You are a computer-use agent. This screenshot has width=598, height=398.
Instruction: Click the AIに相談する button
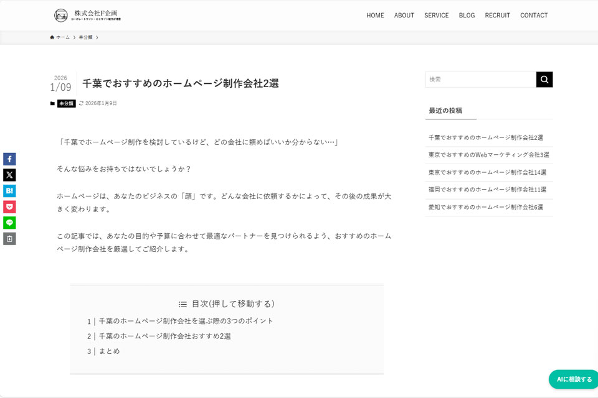[x=572, y=379]
